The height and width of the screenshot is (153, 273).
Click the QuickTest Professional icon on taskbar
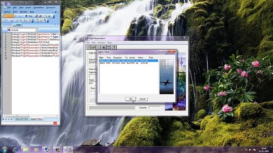(46, 150)
